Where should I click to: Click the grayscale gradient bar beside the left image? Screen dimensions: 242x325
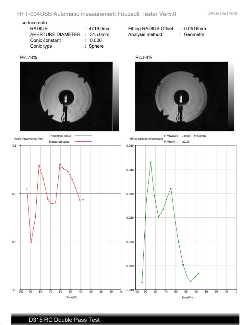(x=116, y=96)
